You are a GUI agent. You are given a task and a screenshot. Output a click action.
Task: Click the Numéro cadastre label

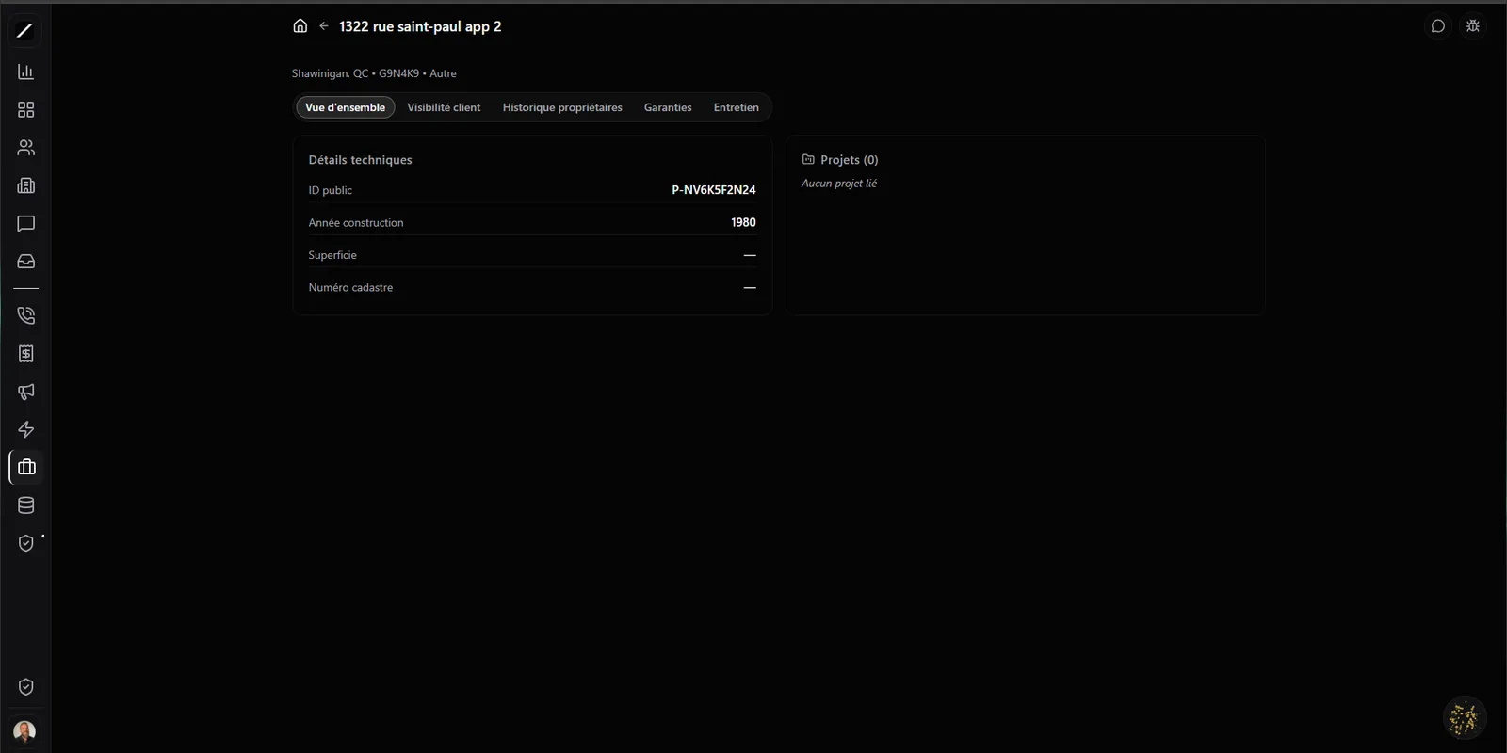click(x=350, y=288)
